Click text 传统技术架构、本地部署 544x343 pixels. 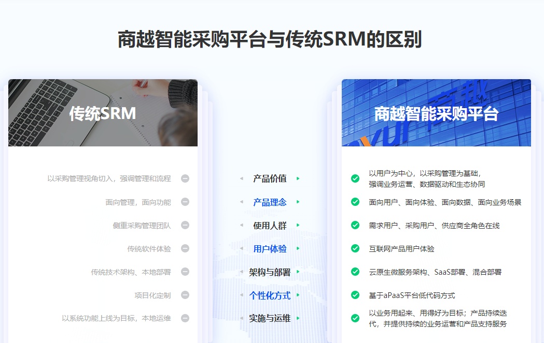tap(131, 272)
